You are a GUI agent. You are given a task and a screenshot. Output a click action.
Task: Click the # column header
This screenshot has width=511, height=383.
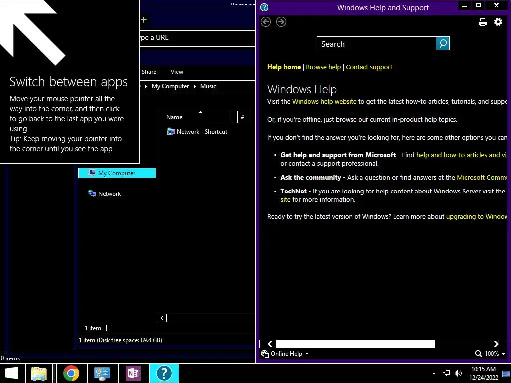click(x=242, y=117)
